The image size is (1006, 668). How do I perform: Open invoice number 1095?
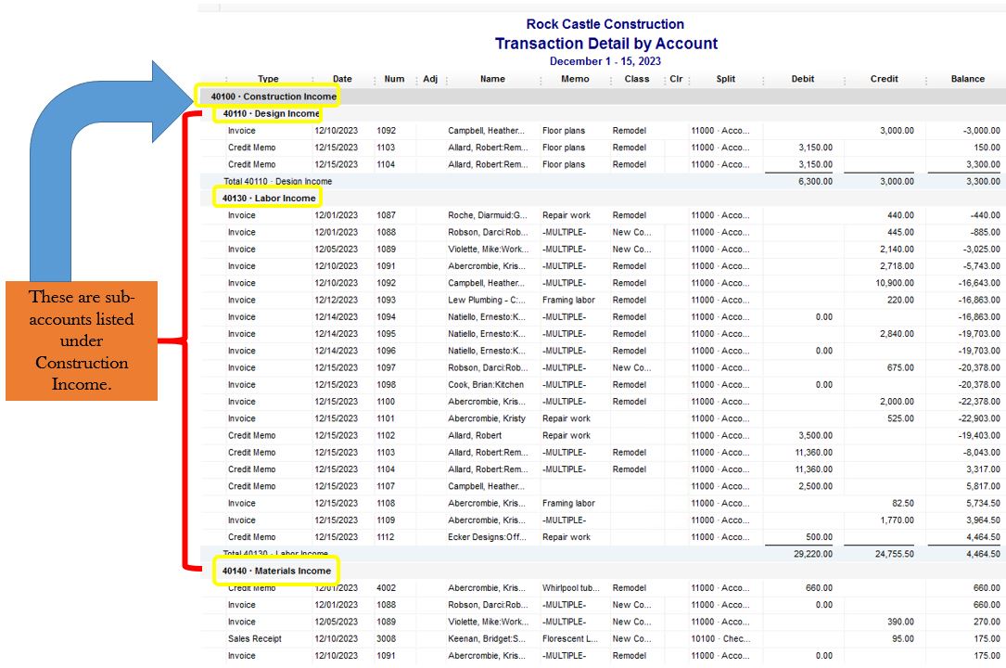(x=387, y=334)
